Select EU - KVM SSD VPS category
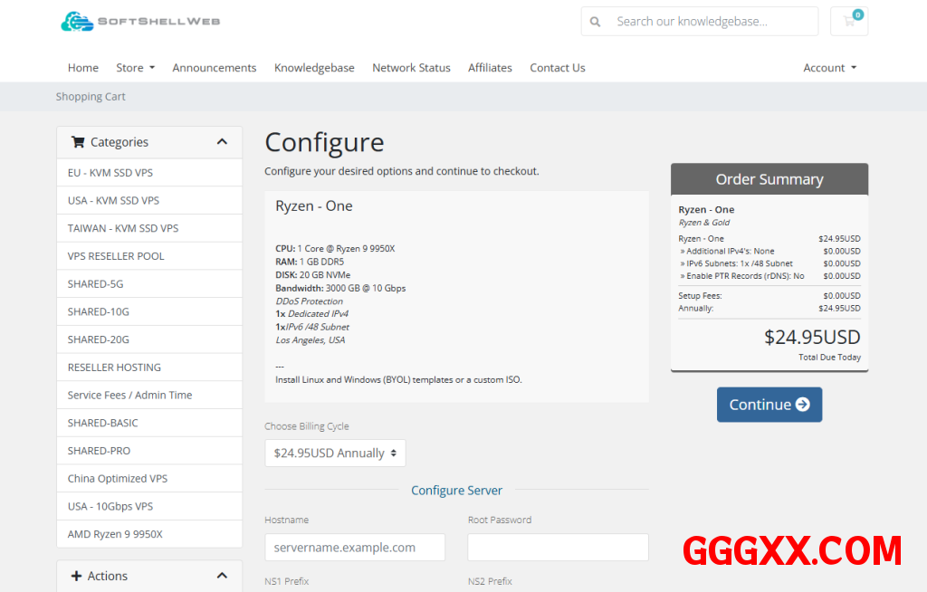Image resolution: width=927 pixels, height=592 pixels. click(x=110, y=173)
